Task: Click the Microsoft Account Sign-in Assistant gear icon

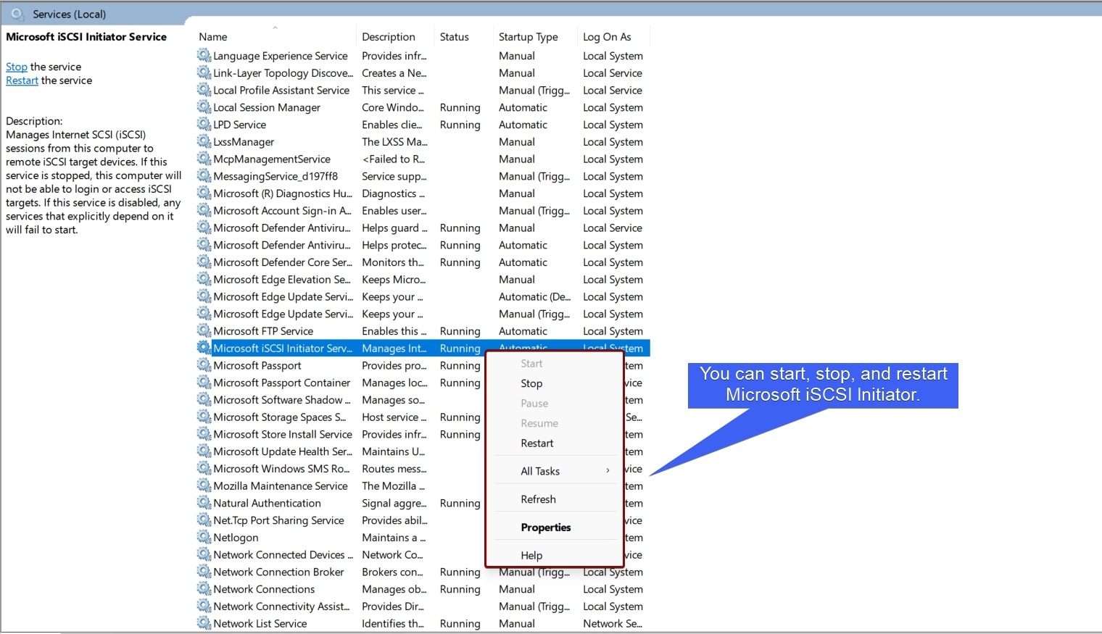Action: point(204,210)
